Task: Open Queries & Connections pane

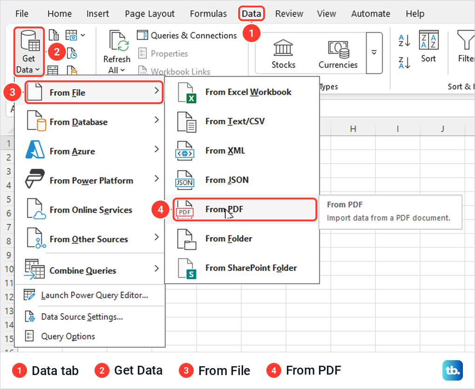Action: coord(187,35)
